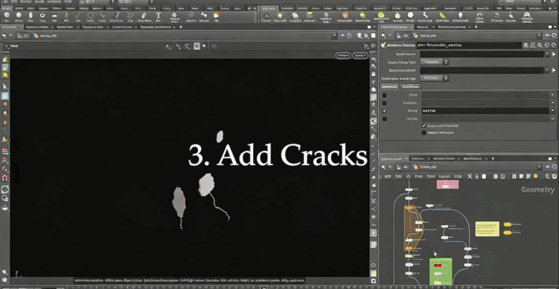Click the left pill button at viewport top-right
The height and width of the screenshot is (289, 559).
(343, 55)
